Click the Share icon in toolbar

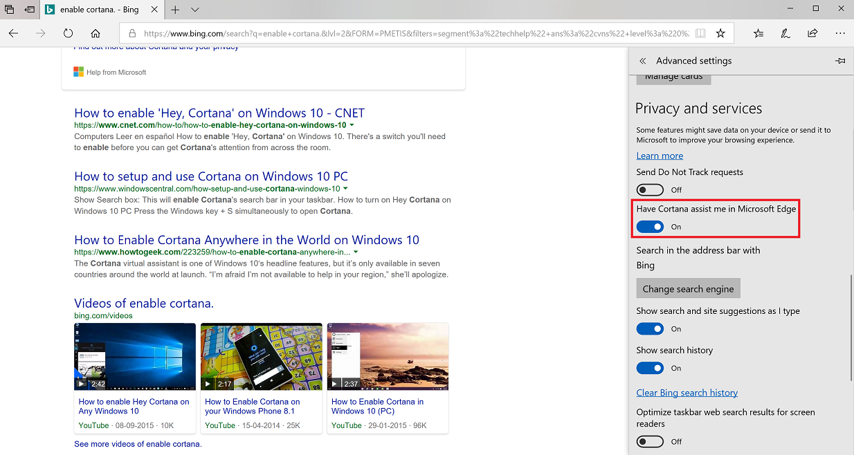812,33
